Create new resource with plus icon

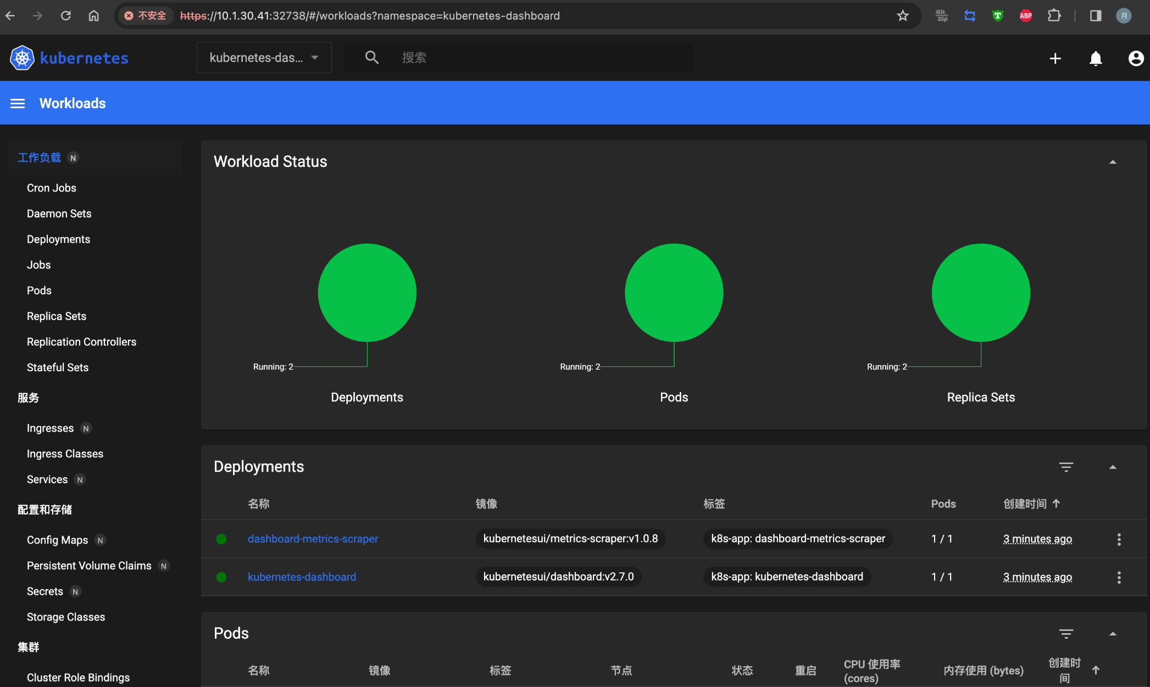click(x=1055, y=58)
